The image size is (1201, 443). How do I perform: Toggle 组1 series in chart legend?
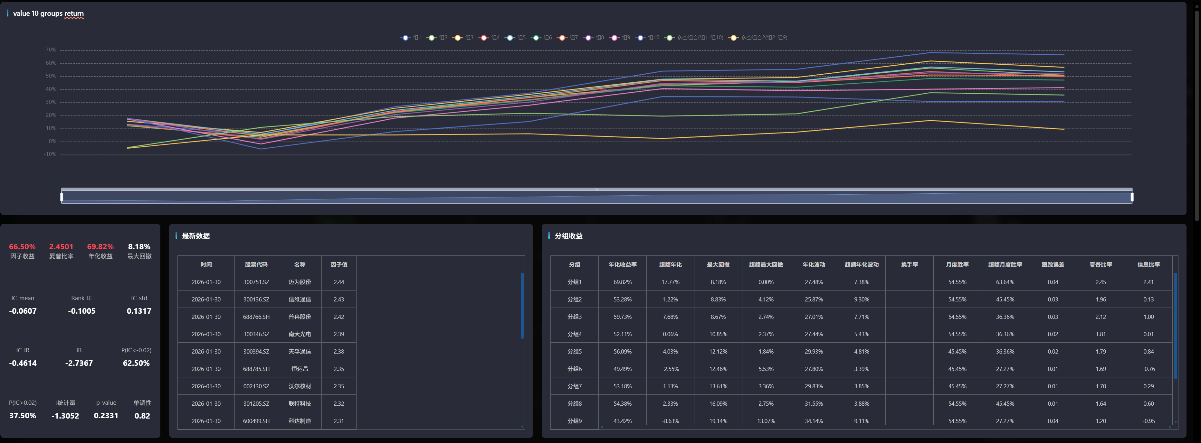point(405,38)
